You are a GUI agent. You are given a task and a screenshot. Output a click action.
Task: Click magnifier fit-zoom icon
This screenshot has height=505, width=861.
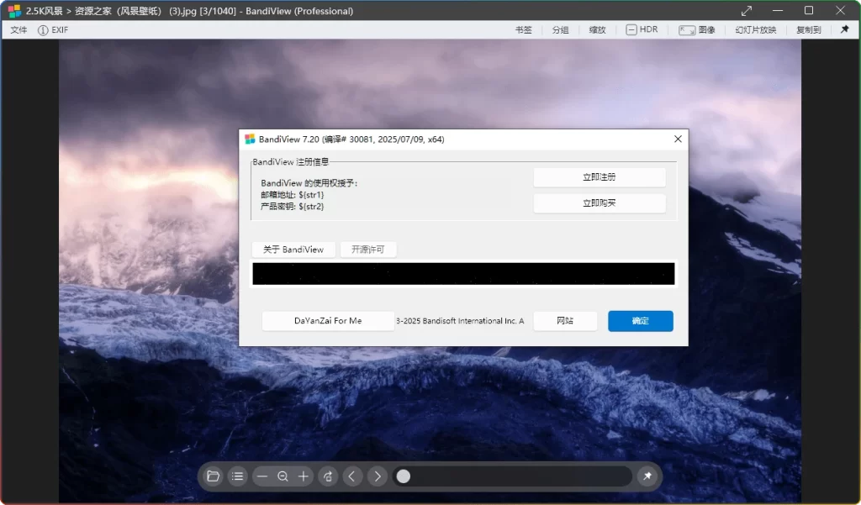[283, 476]
